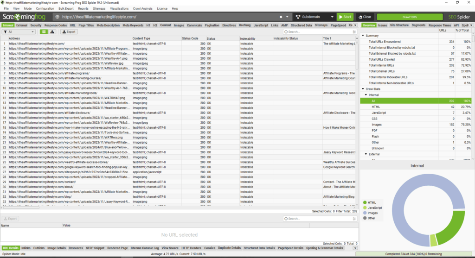
Task: Open the main tabs overflow arrow
Action: pos(355,25)
